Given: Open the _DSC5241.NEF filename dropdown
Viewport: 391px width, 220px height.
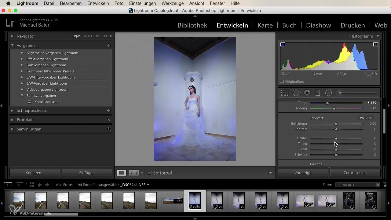Looking at the screenshot, I should 135,185.
